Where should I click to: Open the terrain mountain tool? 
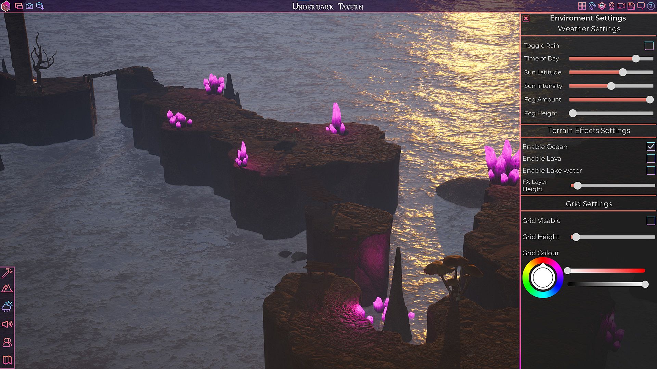(7, 288)
